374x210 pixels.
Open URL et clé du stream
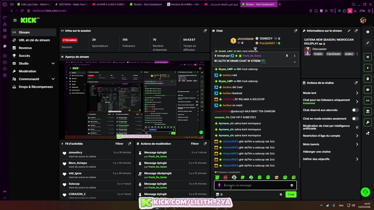coord(34,40)
